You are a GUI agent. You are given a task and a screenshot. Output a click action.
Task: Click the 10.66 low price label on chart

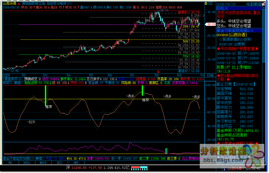[15, 71]
